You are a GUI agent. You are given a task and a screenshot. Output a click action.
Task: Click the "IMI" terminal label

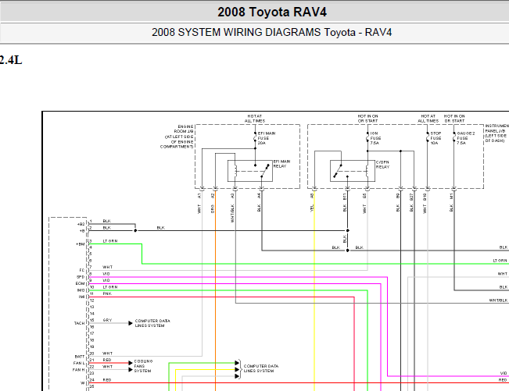(x=81, y=297)
